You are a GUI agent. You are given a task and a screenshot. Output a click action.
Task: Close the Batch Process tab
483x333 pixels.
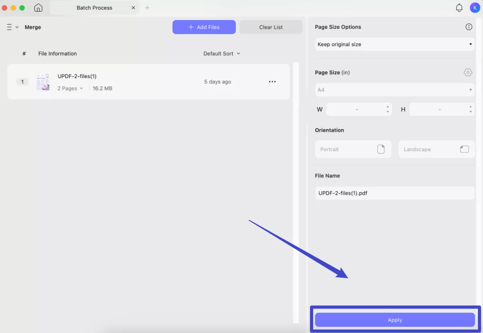click(x=134, y=8)
